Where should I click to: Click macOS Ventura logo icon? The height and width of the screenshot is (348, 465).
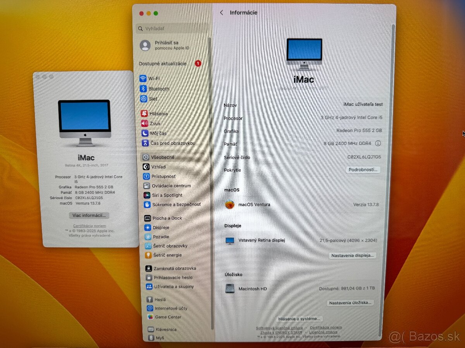point(230,205)
